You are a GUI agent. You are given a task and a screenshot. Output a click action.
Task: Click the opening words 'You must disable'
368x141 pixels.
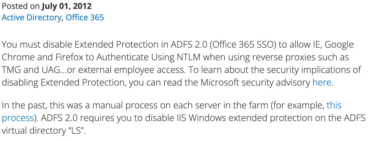(36, 45)
